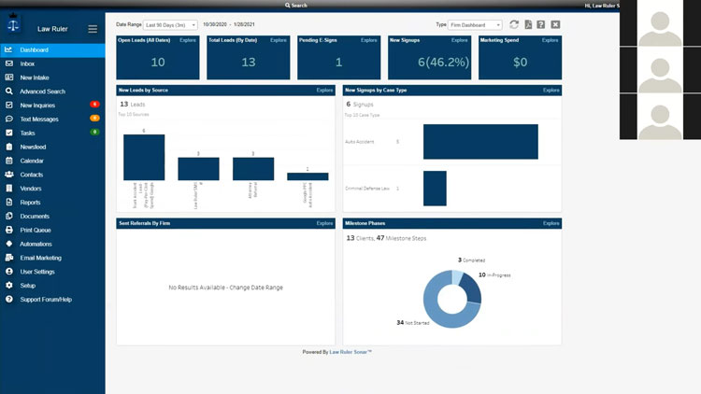Select the top participant video thumbnail
The width and height of the screenshot is (701, 394).
coord(660,23)
